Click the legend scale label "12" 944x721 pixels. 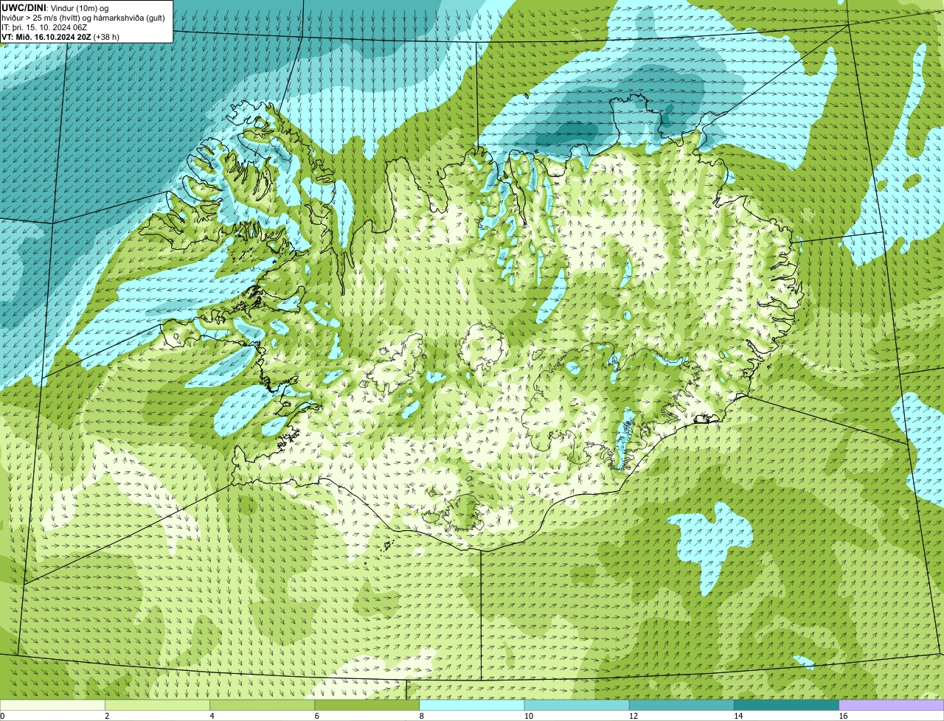coord(634,716)
